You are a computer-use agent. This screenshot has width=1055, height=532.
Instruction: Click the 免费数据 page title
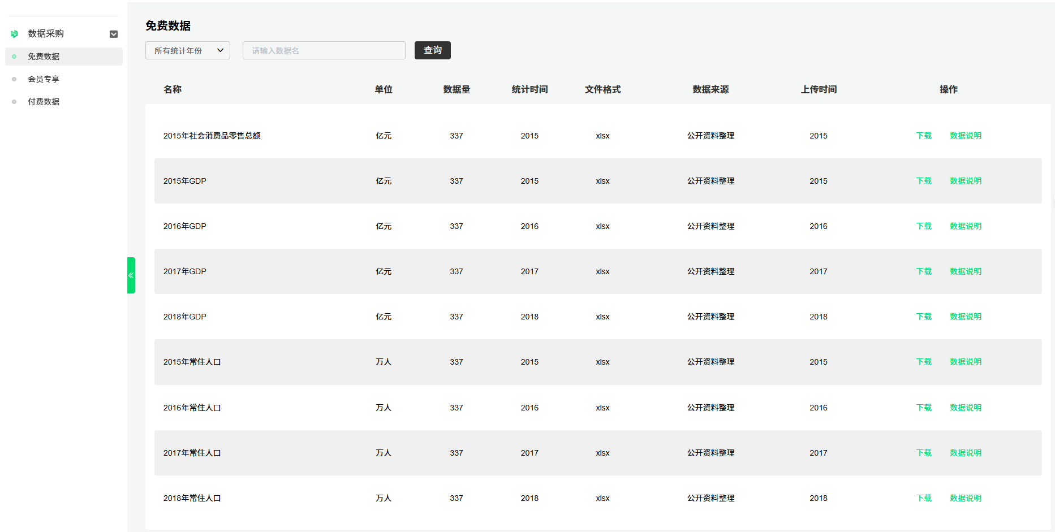pos(168,26)
